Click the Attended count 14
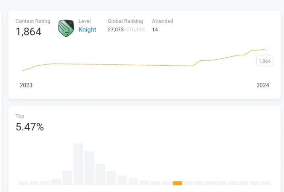The image size is (284, 192). pyautogui.click(x=155, y=30)
